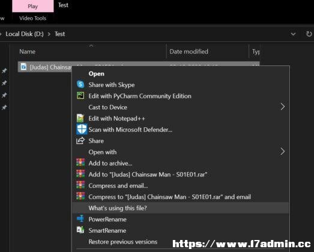Screen dimensions: 314x252
Task: Choose Open from the context menu
Action: click(x=96, y=73)
